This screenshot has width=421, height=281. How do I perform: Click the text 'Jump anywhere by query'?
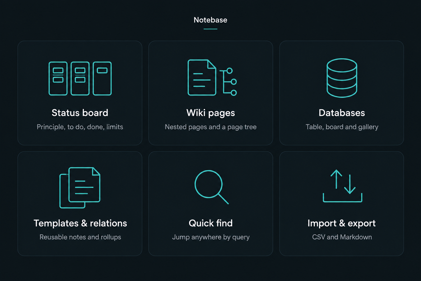pyautogui.click(x=211, y=237)
